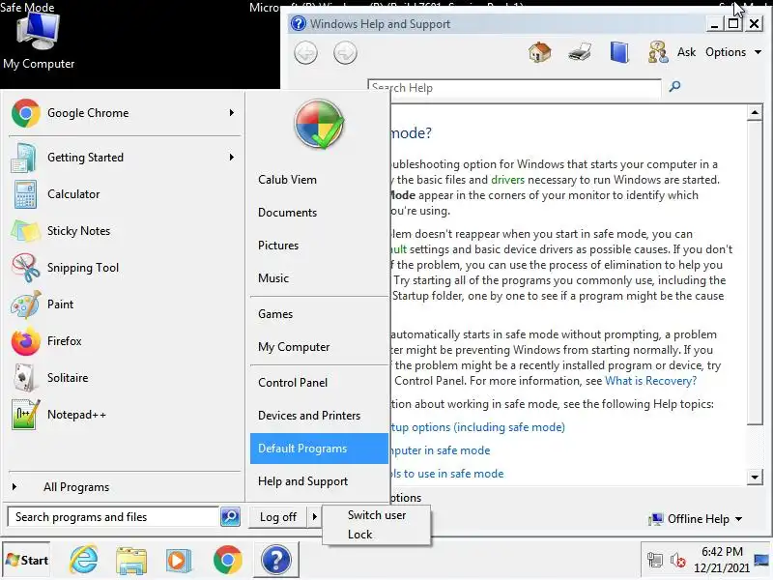Open the Options dropdown in Help
773x580 pixels.
pos(733,52)
